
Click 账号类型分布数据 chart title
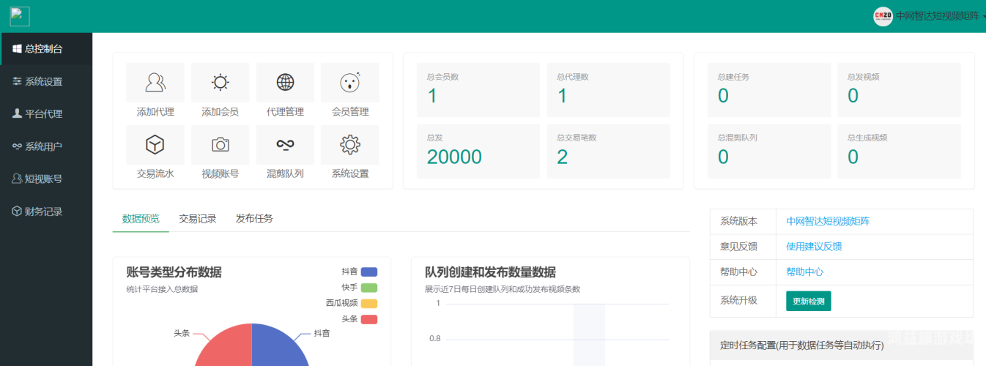174,272
